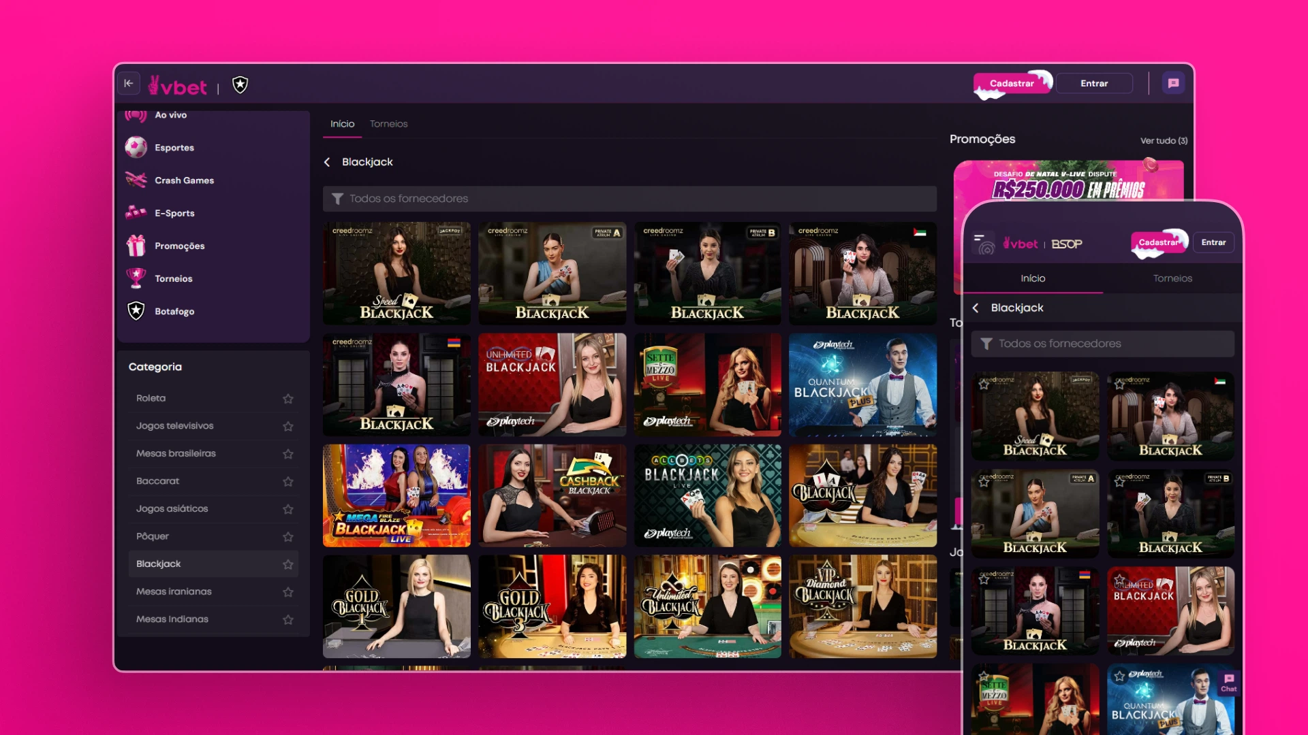Tap the mobile Cadastrar button
The width and height of the screenshot is (1308, 735).
click(x=1159, y=242)
